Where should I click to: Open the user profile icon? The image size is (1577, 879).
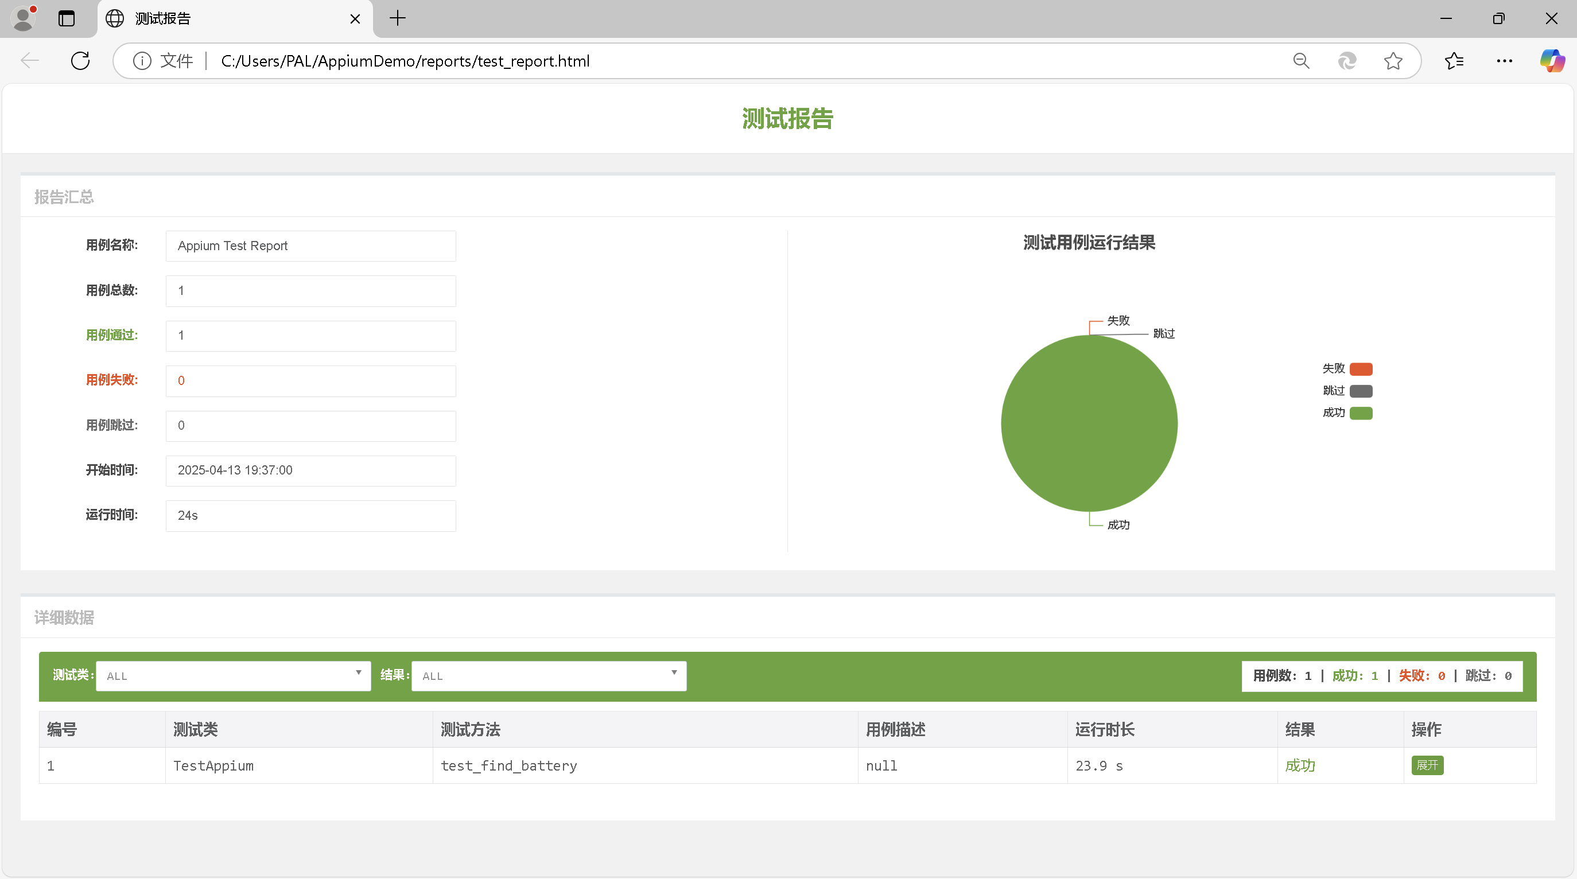[x=24, y=18]
